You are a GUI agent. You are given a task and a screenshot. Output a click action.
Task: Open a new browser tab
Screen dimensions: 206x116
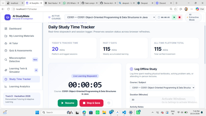tap(176, 3)
